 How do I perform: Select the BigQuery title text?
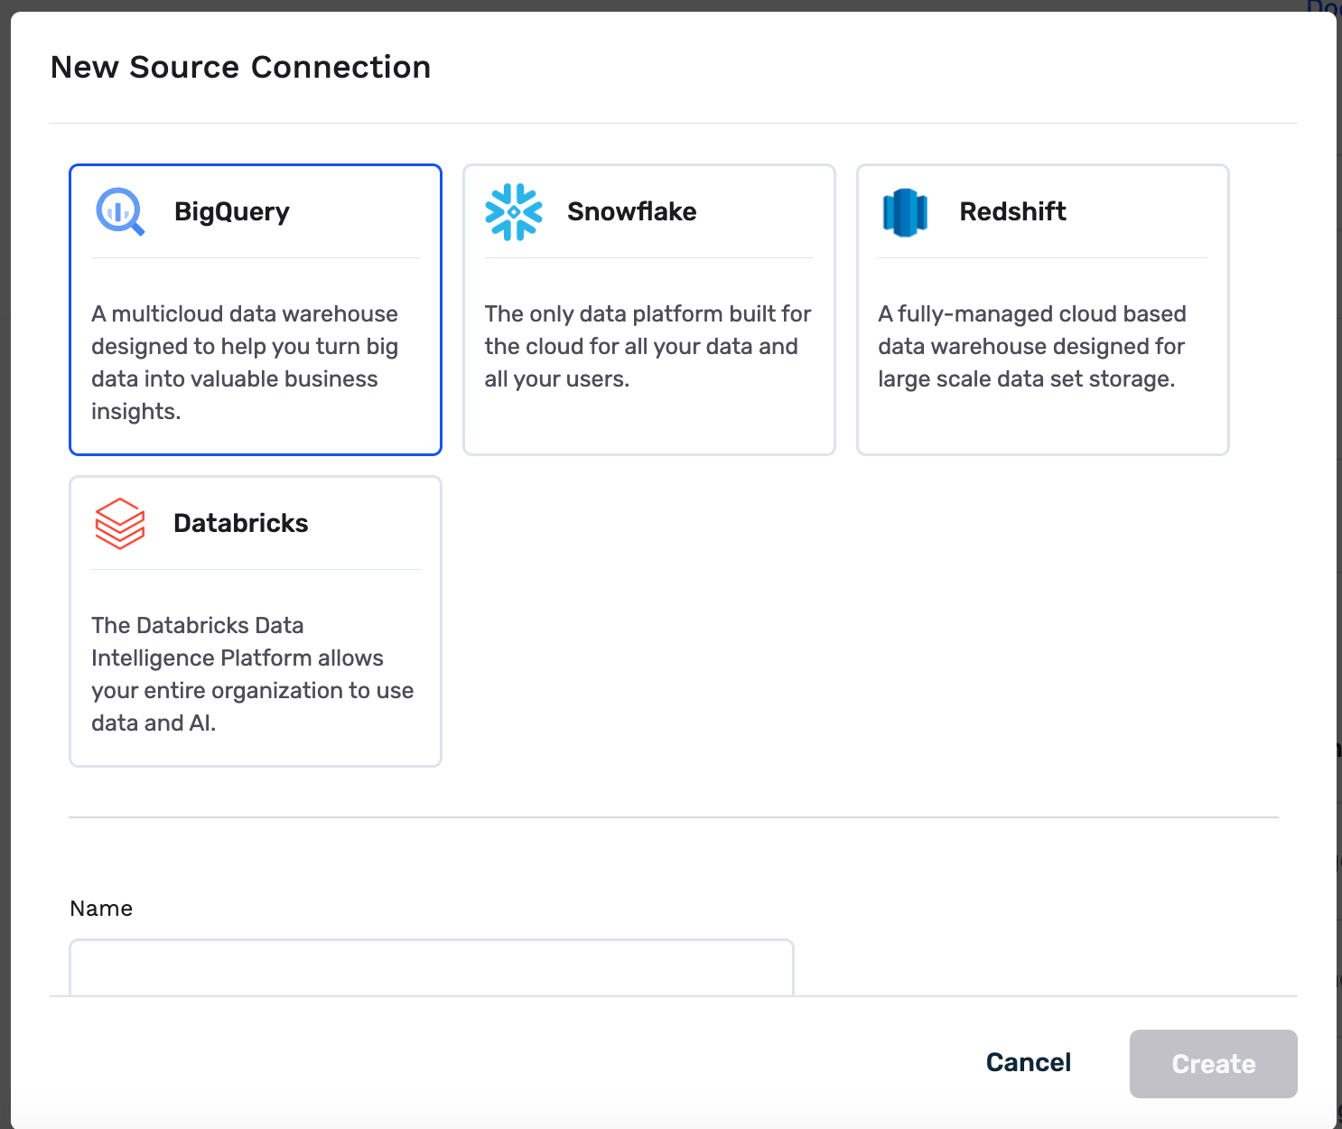(x=232, y=211)
